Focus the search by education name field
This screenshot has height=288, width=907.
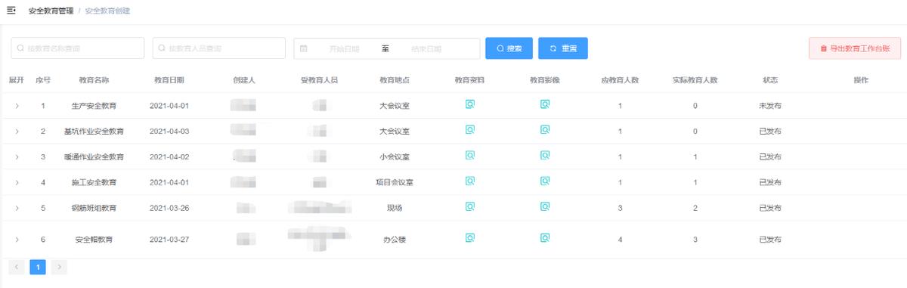[x=77, y=48]
